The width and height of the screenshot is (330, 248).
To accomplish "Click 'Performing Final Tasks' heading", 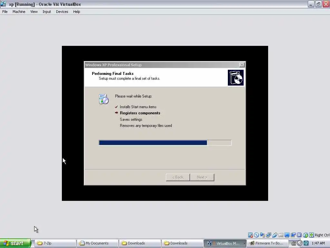I will (112, 73).
